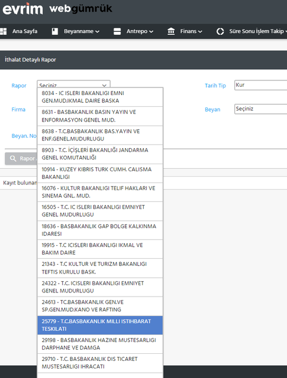Click the magnifier icon on Rapor button
Screen dimensions: 287x378
tap(13, 158)
